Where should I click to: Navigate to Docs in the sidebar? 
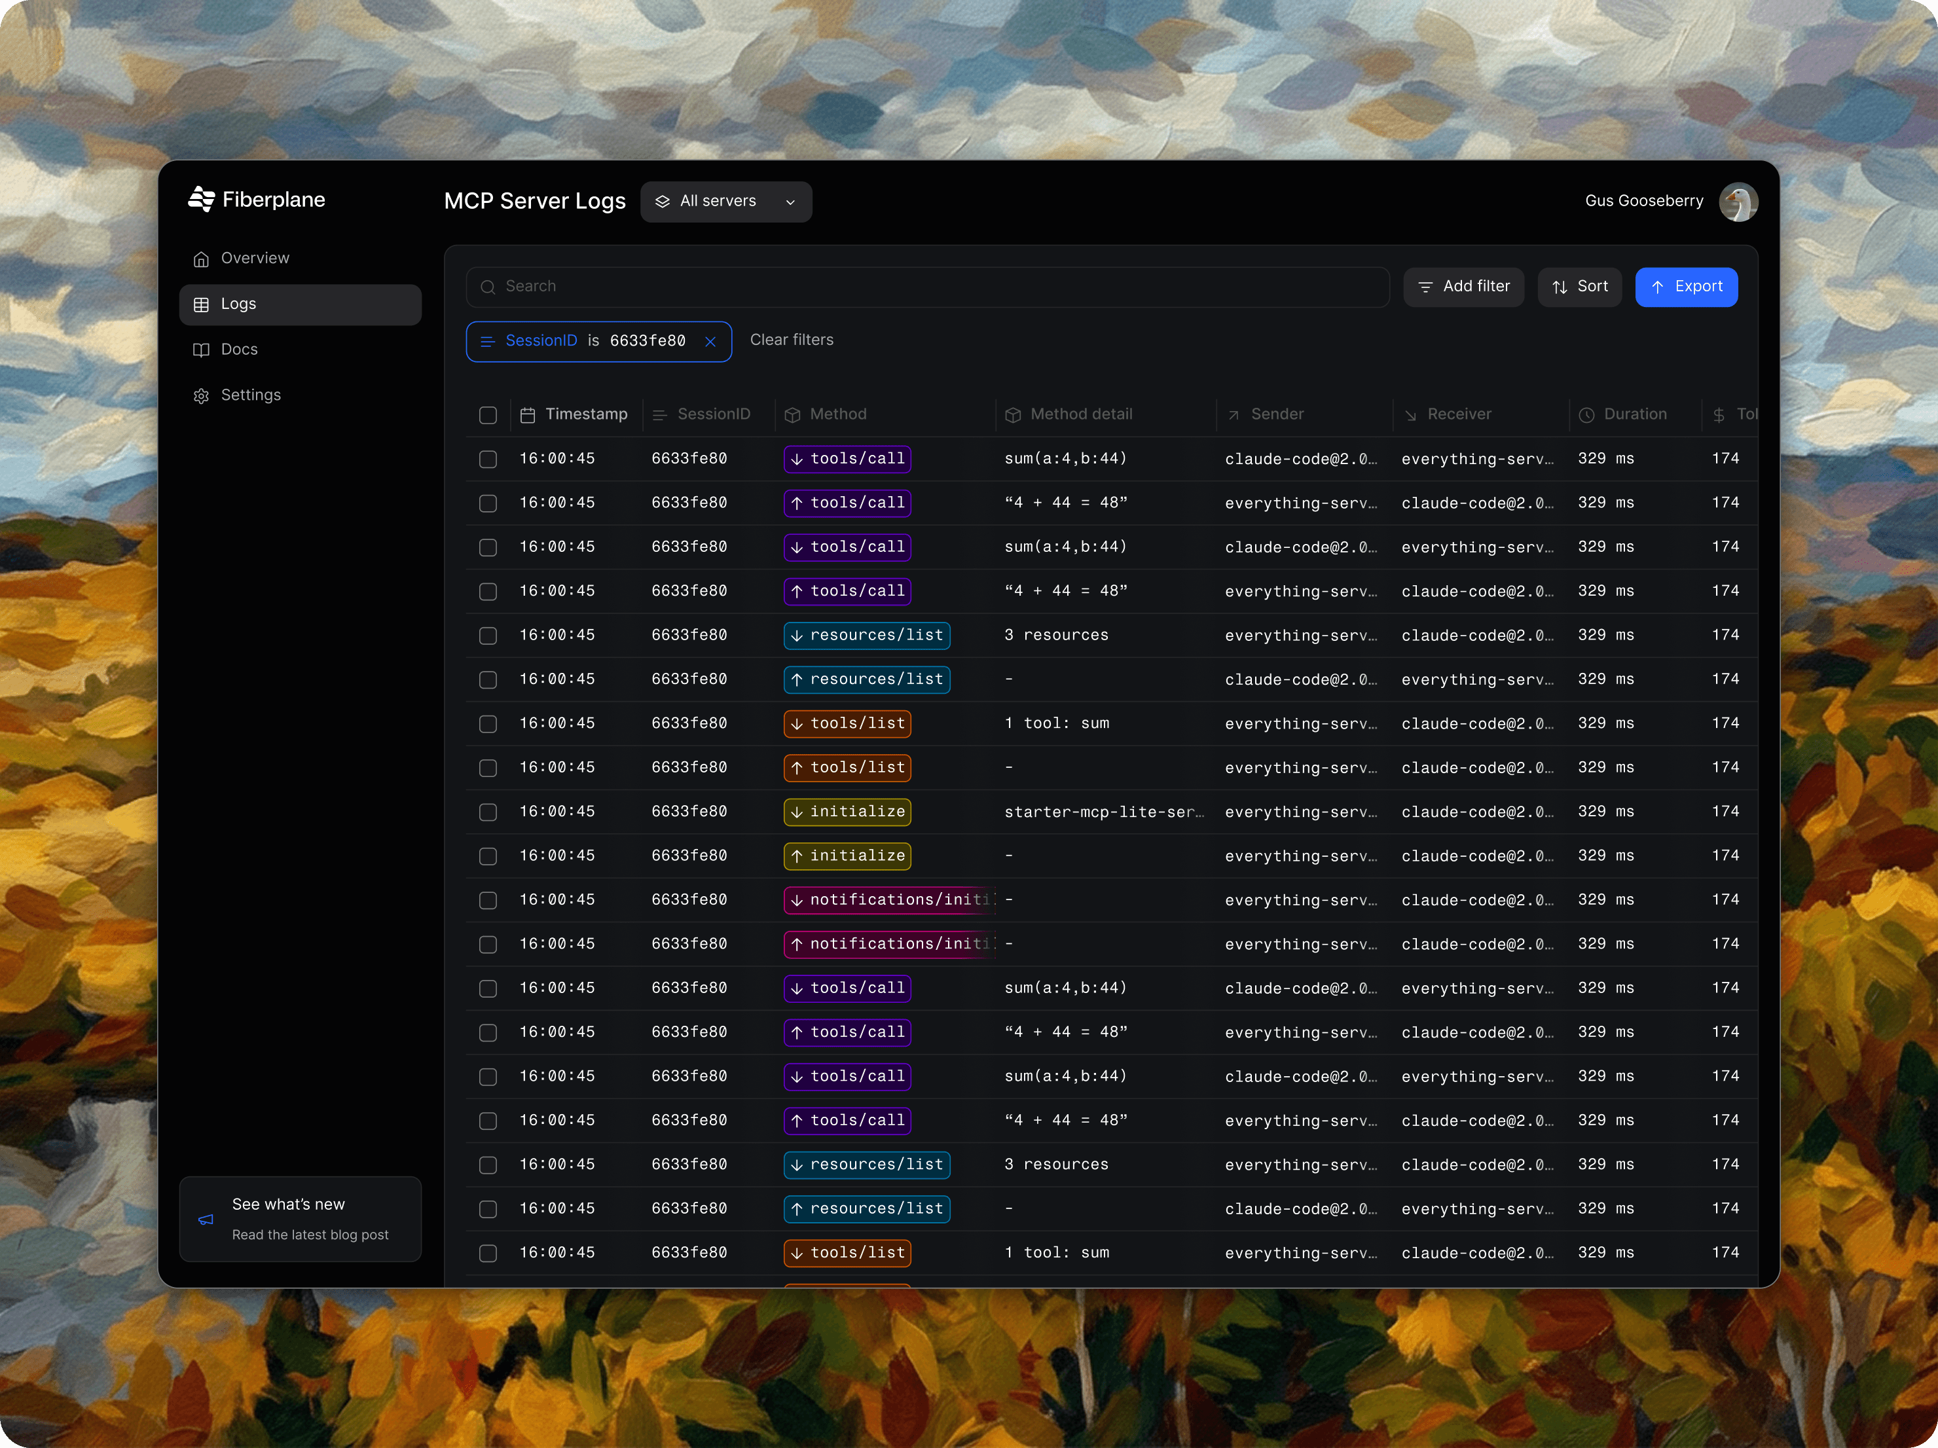pyautogui.click(x=238, y=350)
